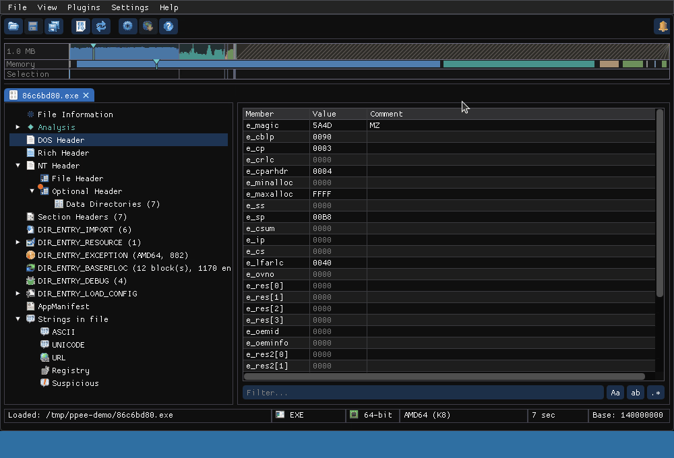Toggle case-sensitive Aa filter option
Viewport: 674px width, 458px height.
tap(615, 393)
